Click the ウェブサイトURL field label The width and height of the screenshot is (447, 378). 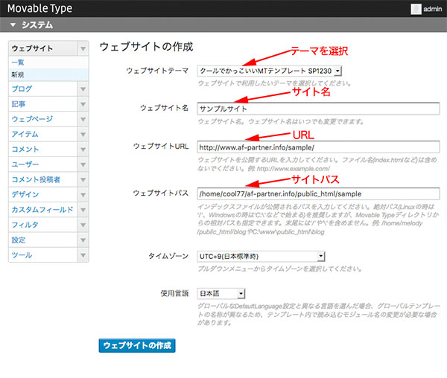161,147
